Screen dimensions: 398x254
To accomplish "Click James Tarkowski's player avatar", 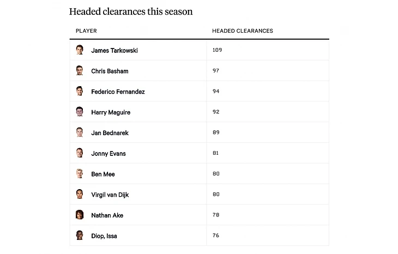I will (80, 50).
